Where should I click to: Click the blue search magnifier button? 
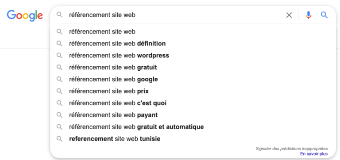coord(324,15)
